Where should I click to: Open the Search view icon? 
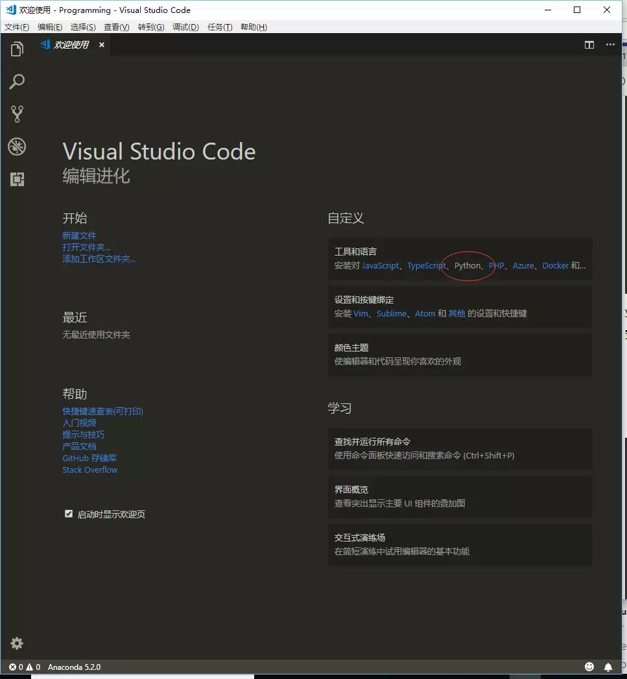point(17,82)
